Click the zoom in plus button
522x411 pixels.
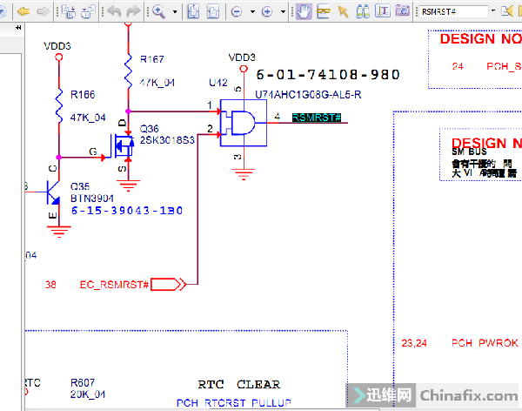[267, 11]
